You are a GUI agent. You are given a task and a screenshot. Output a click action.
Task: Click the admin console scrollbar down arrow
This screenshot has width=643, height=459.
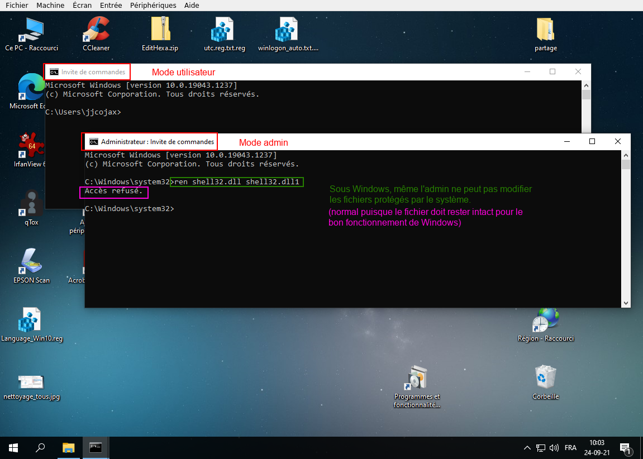pyautogui.click(x=626, y=303)
